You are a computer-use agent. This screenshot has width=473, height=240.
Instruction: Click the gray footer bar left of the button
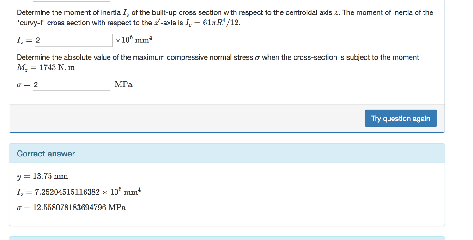(x=185, y=119)
